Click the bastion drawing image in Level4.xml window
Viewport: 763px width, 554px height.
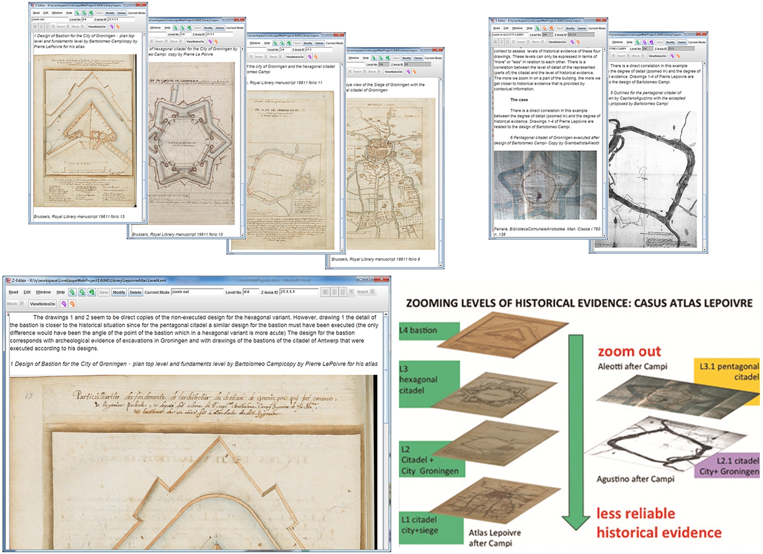coord(193,462)
